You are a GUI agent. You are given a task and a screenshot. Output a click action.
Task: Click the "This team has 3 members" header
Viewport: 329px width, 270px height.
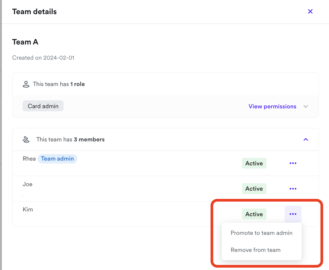click(71, 140)
